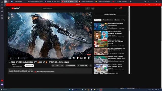This screenshot has width=162, height=91.
Task: Play the video
Action: pyautogui.click(x=10, y=58)
